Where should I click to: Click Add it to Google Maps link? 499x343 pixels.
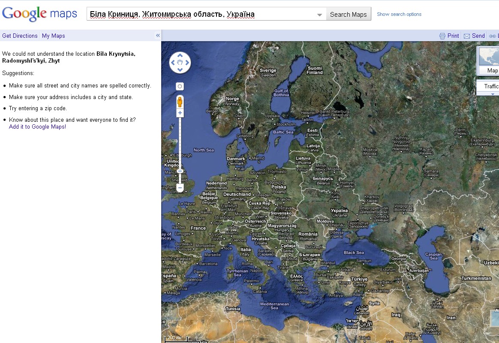(38, 126)
